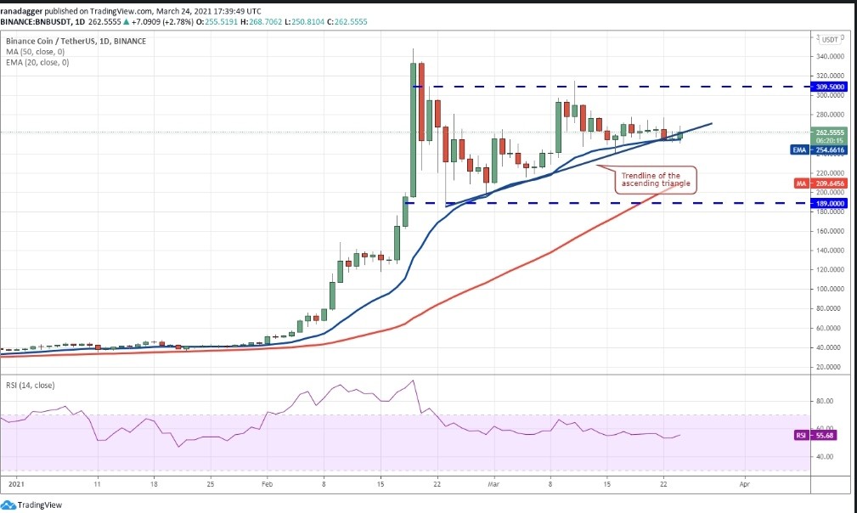Click the Binance Coin / TetherUS chart title

pyautogui.click(x=76, y=41)
